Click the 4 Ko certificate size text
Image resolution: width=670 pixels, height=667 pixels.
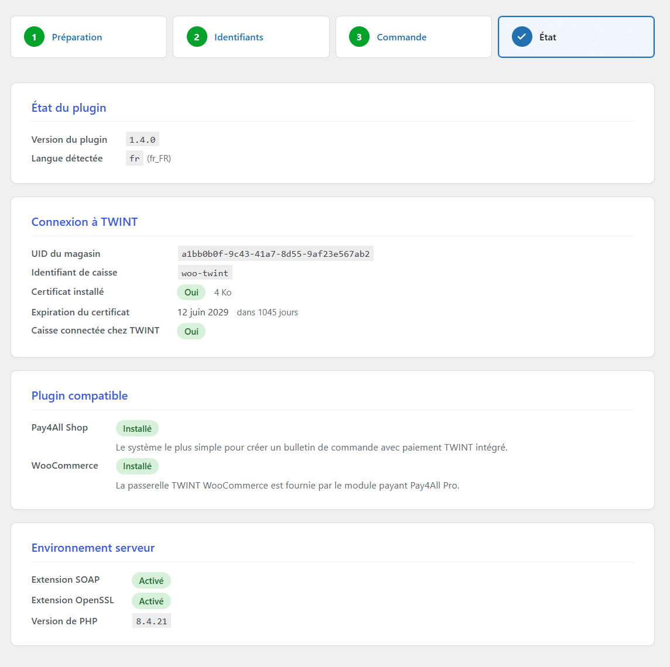(x=223, y=293)
